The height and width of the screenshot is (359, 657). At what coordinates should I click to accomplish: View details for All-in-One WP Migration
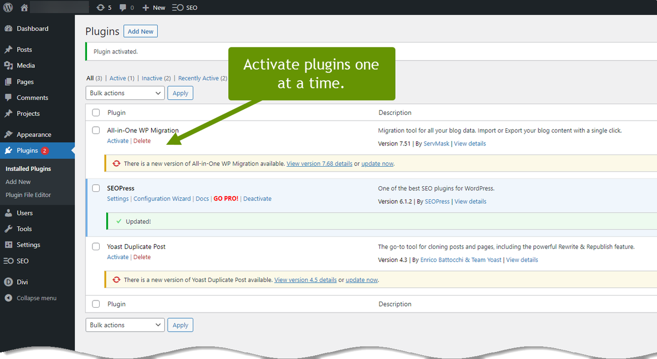coord(470,144)
